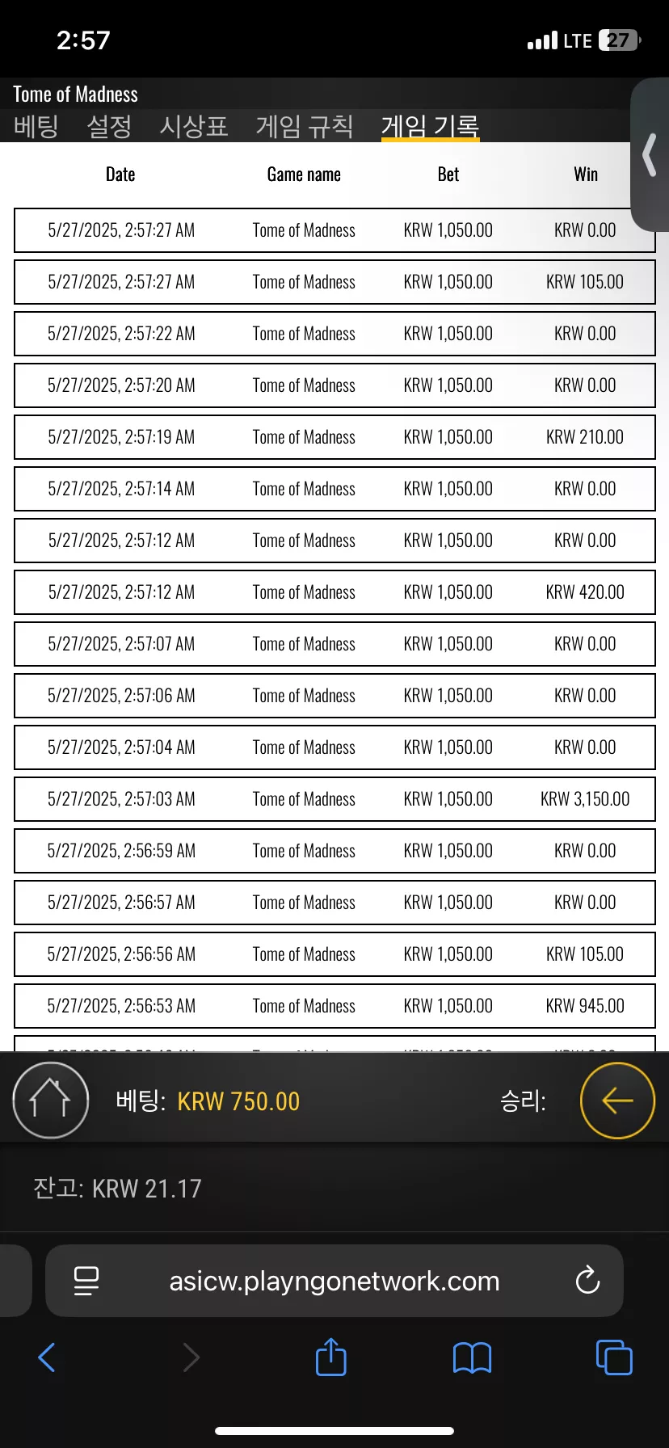Reload the page in Safari

point(587,1280)
